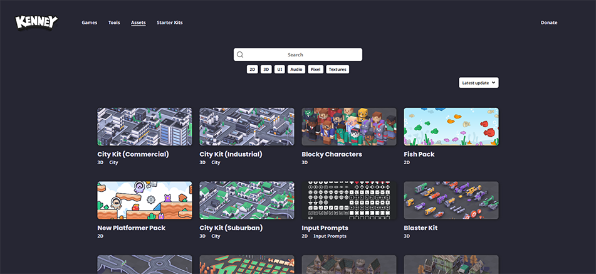
Task: Toggle the UI filter tag
Action: (280, 70)
